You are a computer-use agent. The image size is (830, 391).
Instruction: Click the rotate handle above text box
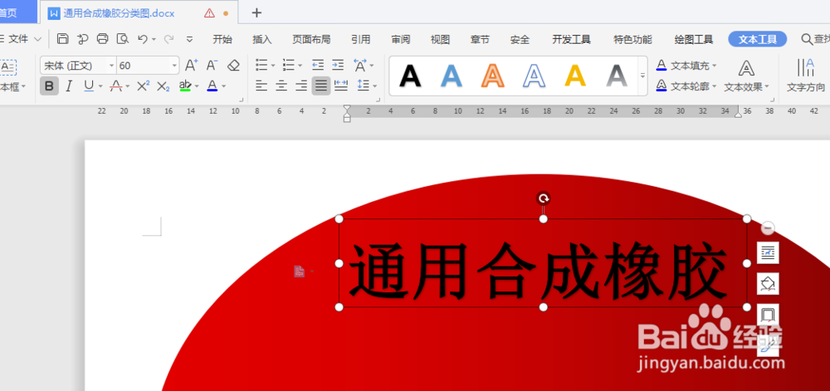543,198
